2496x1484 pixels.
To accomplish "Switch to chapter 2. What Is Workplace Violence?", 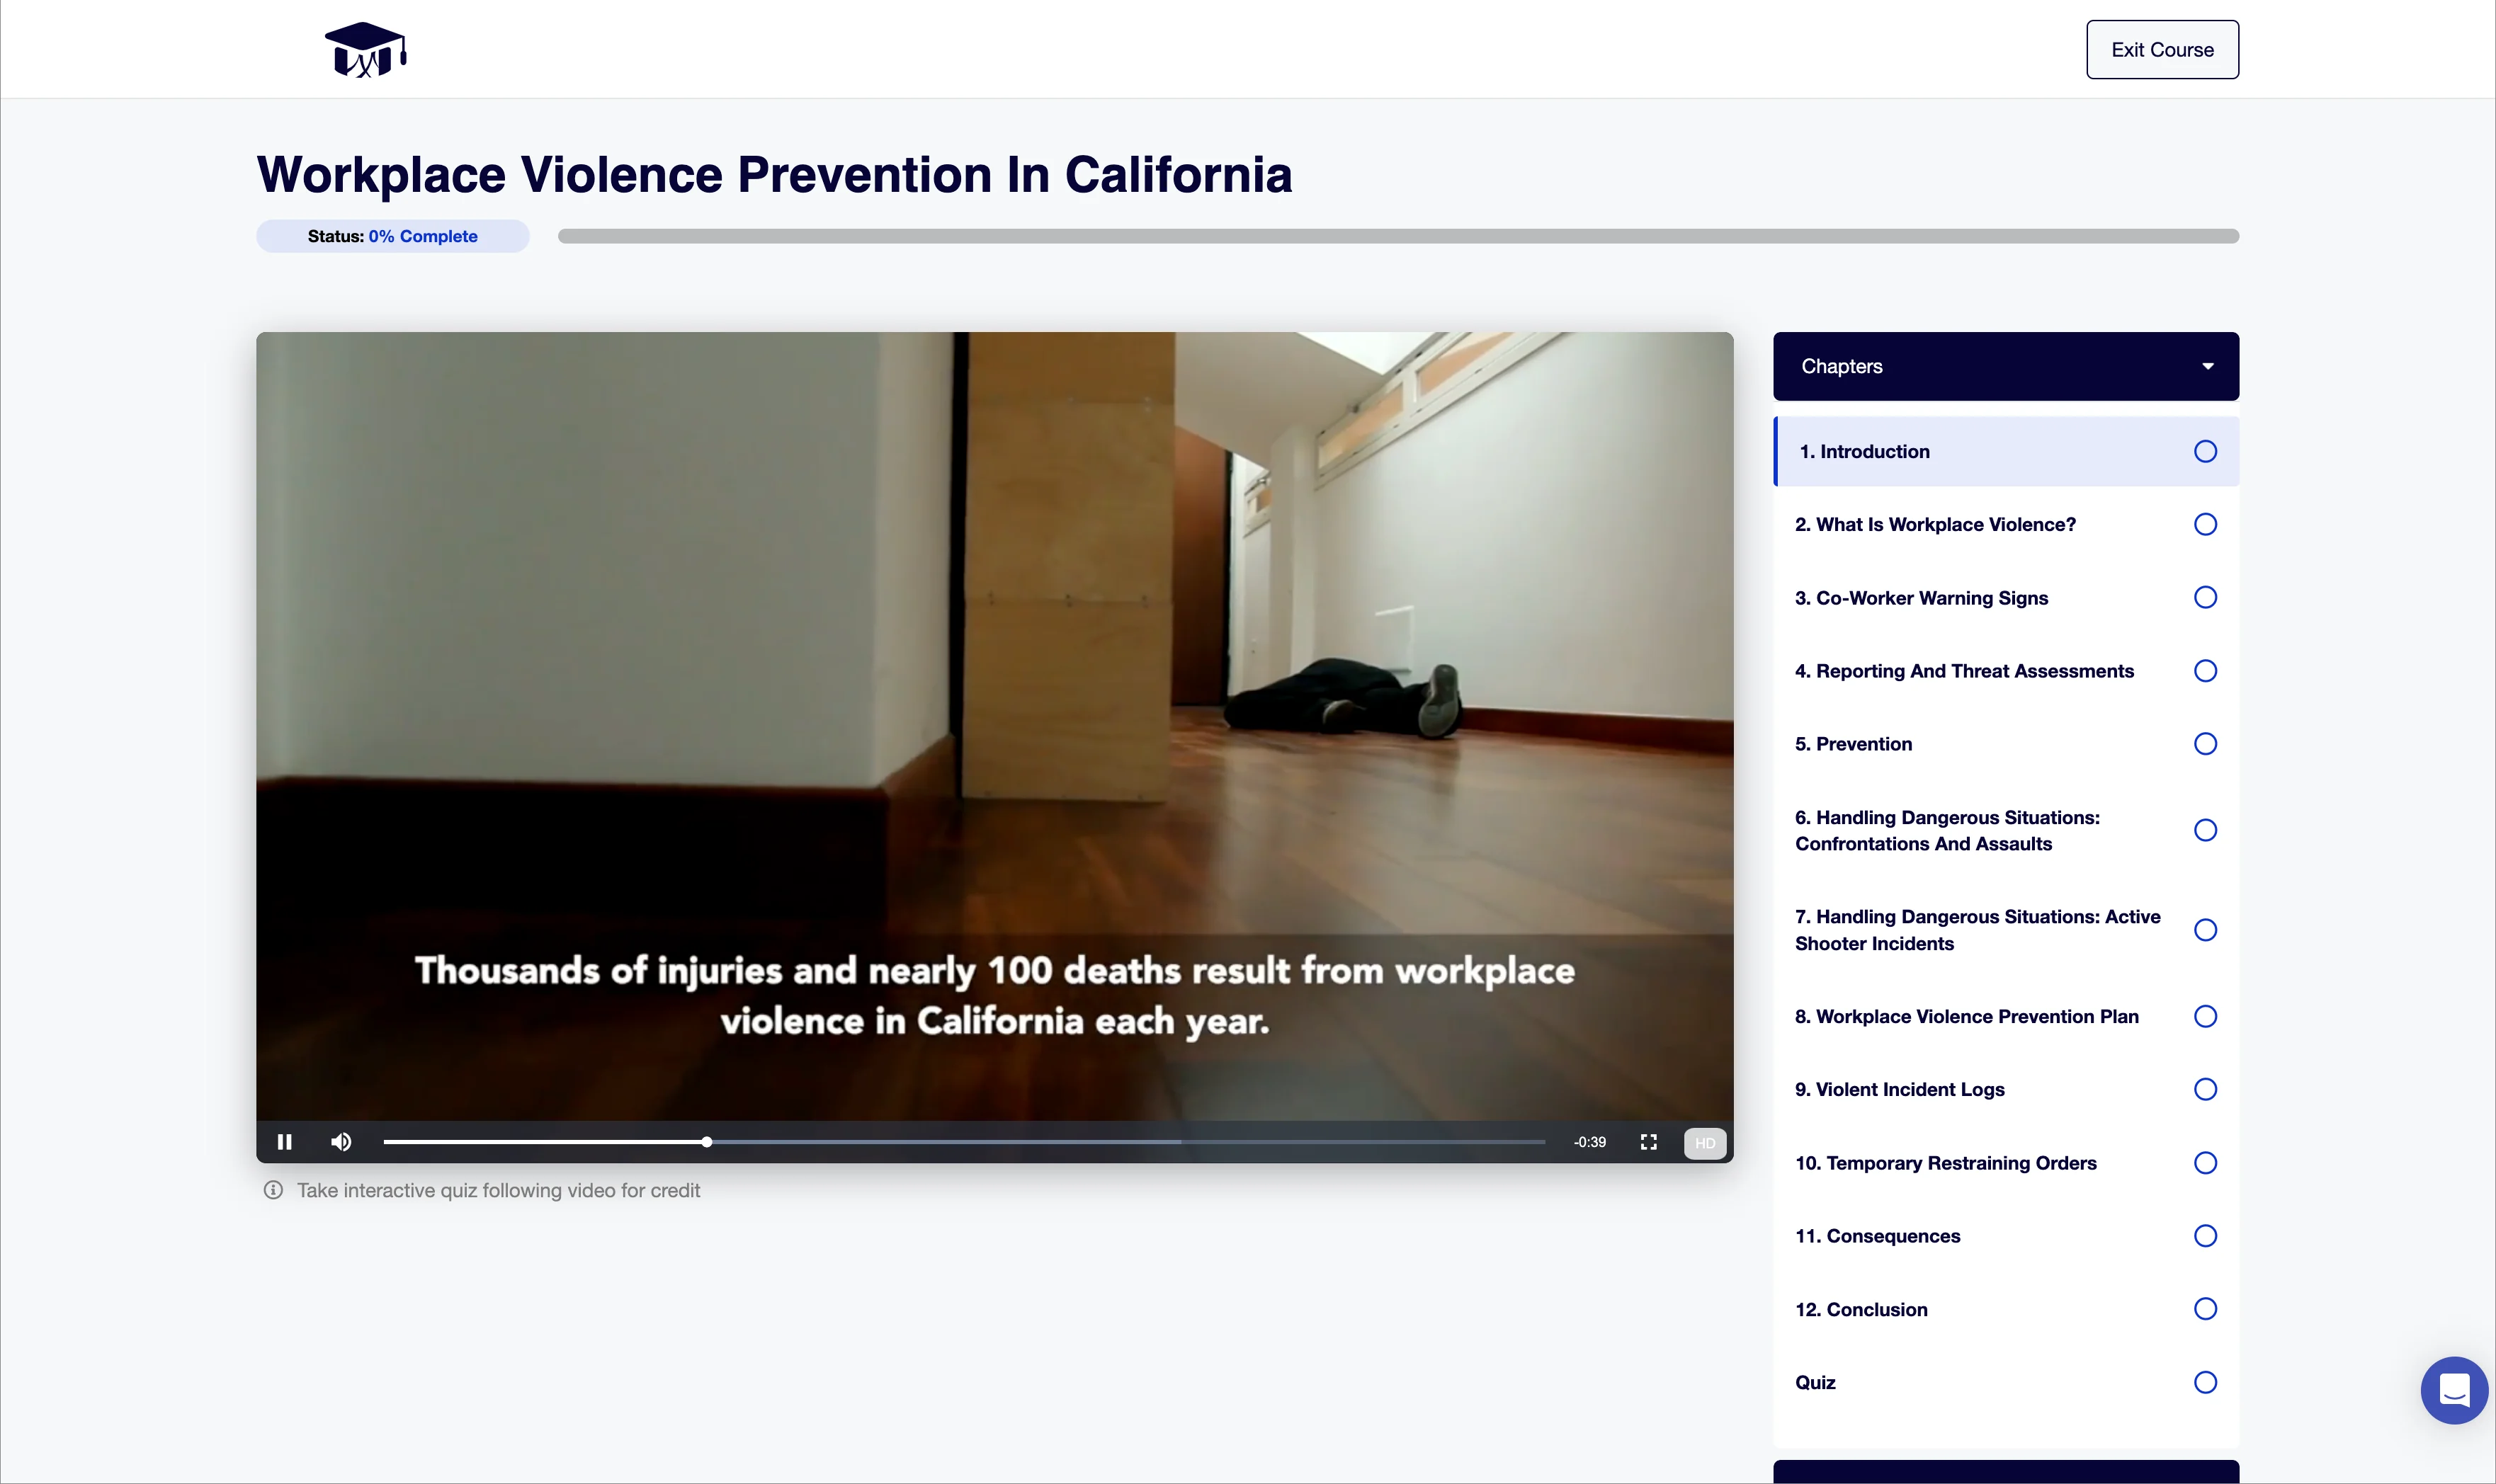I will tap(1934, 524).
